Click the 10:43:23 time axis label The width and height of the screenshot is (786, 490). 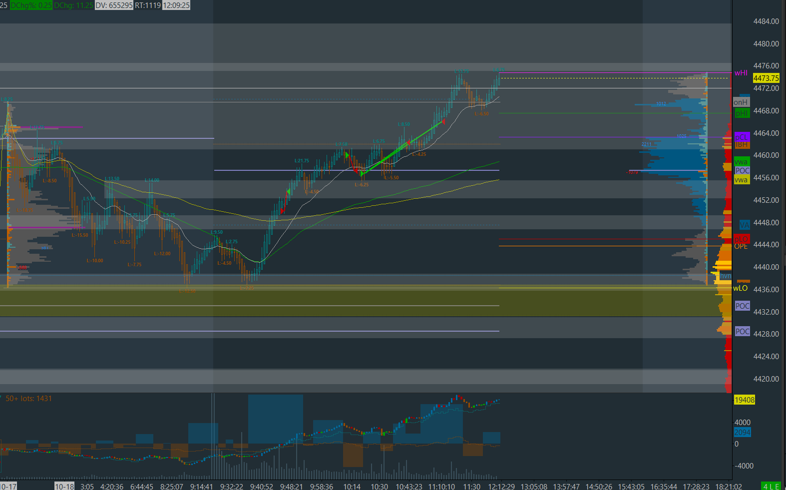coord(409,487)
